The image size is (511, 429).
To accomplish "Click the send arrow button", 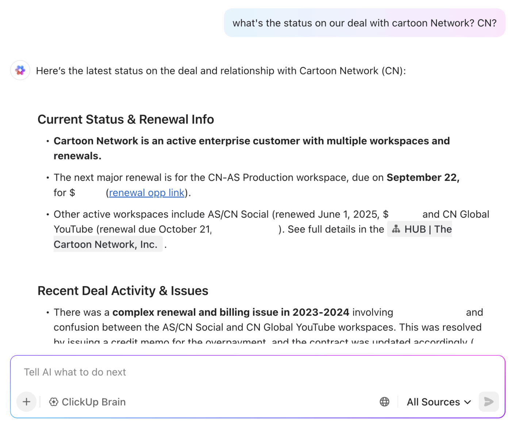I will 488,402.
